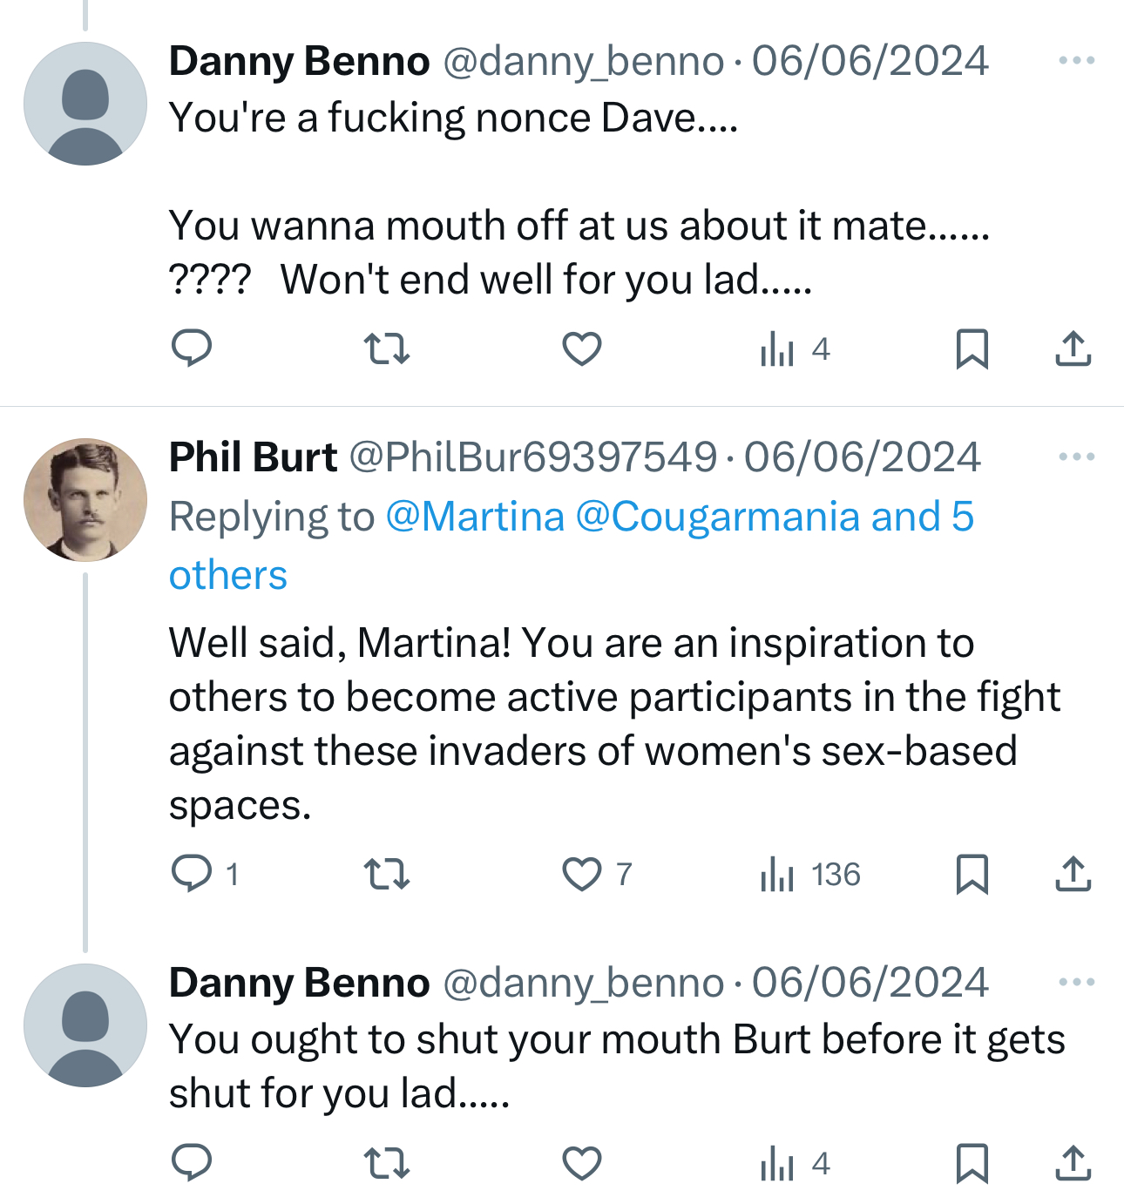The width and height of the screenshot is (1124, 1204).
Task: Bookmark Danny Benno's first tweet
Action: 972,349
